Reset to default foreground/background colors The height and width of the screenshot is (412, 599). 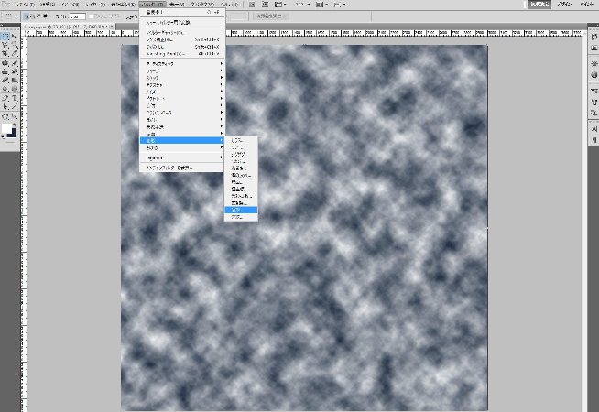point(4,136)
